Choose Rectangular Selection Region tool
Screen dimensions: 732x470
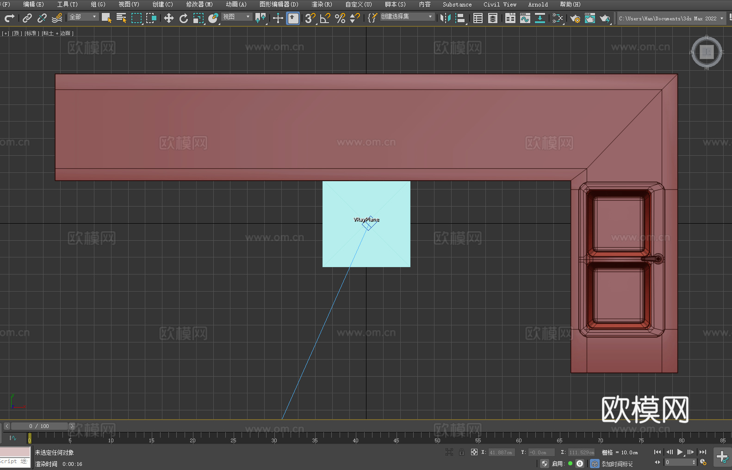pyautogui.click(x=136, y=18)
